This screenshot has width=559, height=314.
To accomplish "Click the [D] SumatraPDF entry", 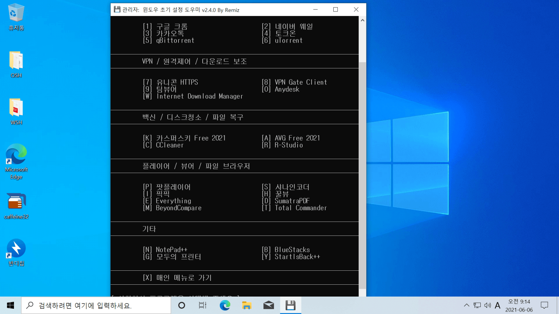I will click(x=285, y=201).
